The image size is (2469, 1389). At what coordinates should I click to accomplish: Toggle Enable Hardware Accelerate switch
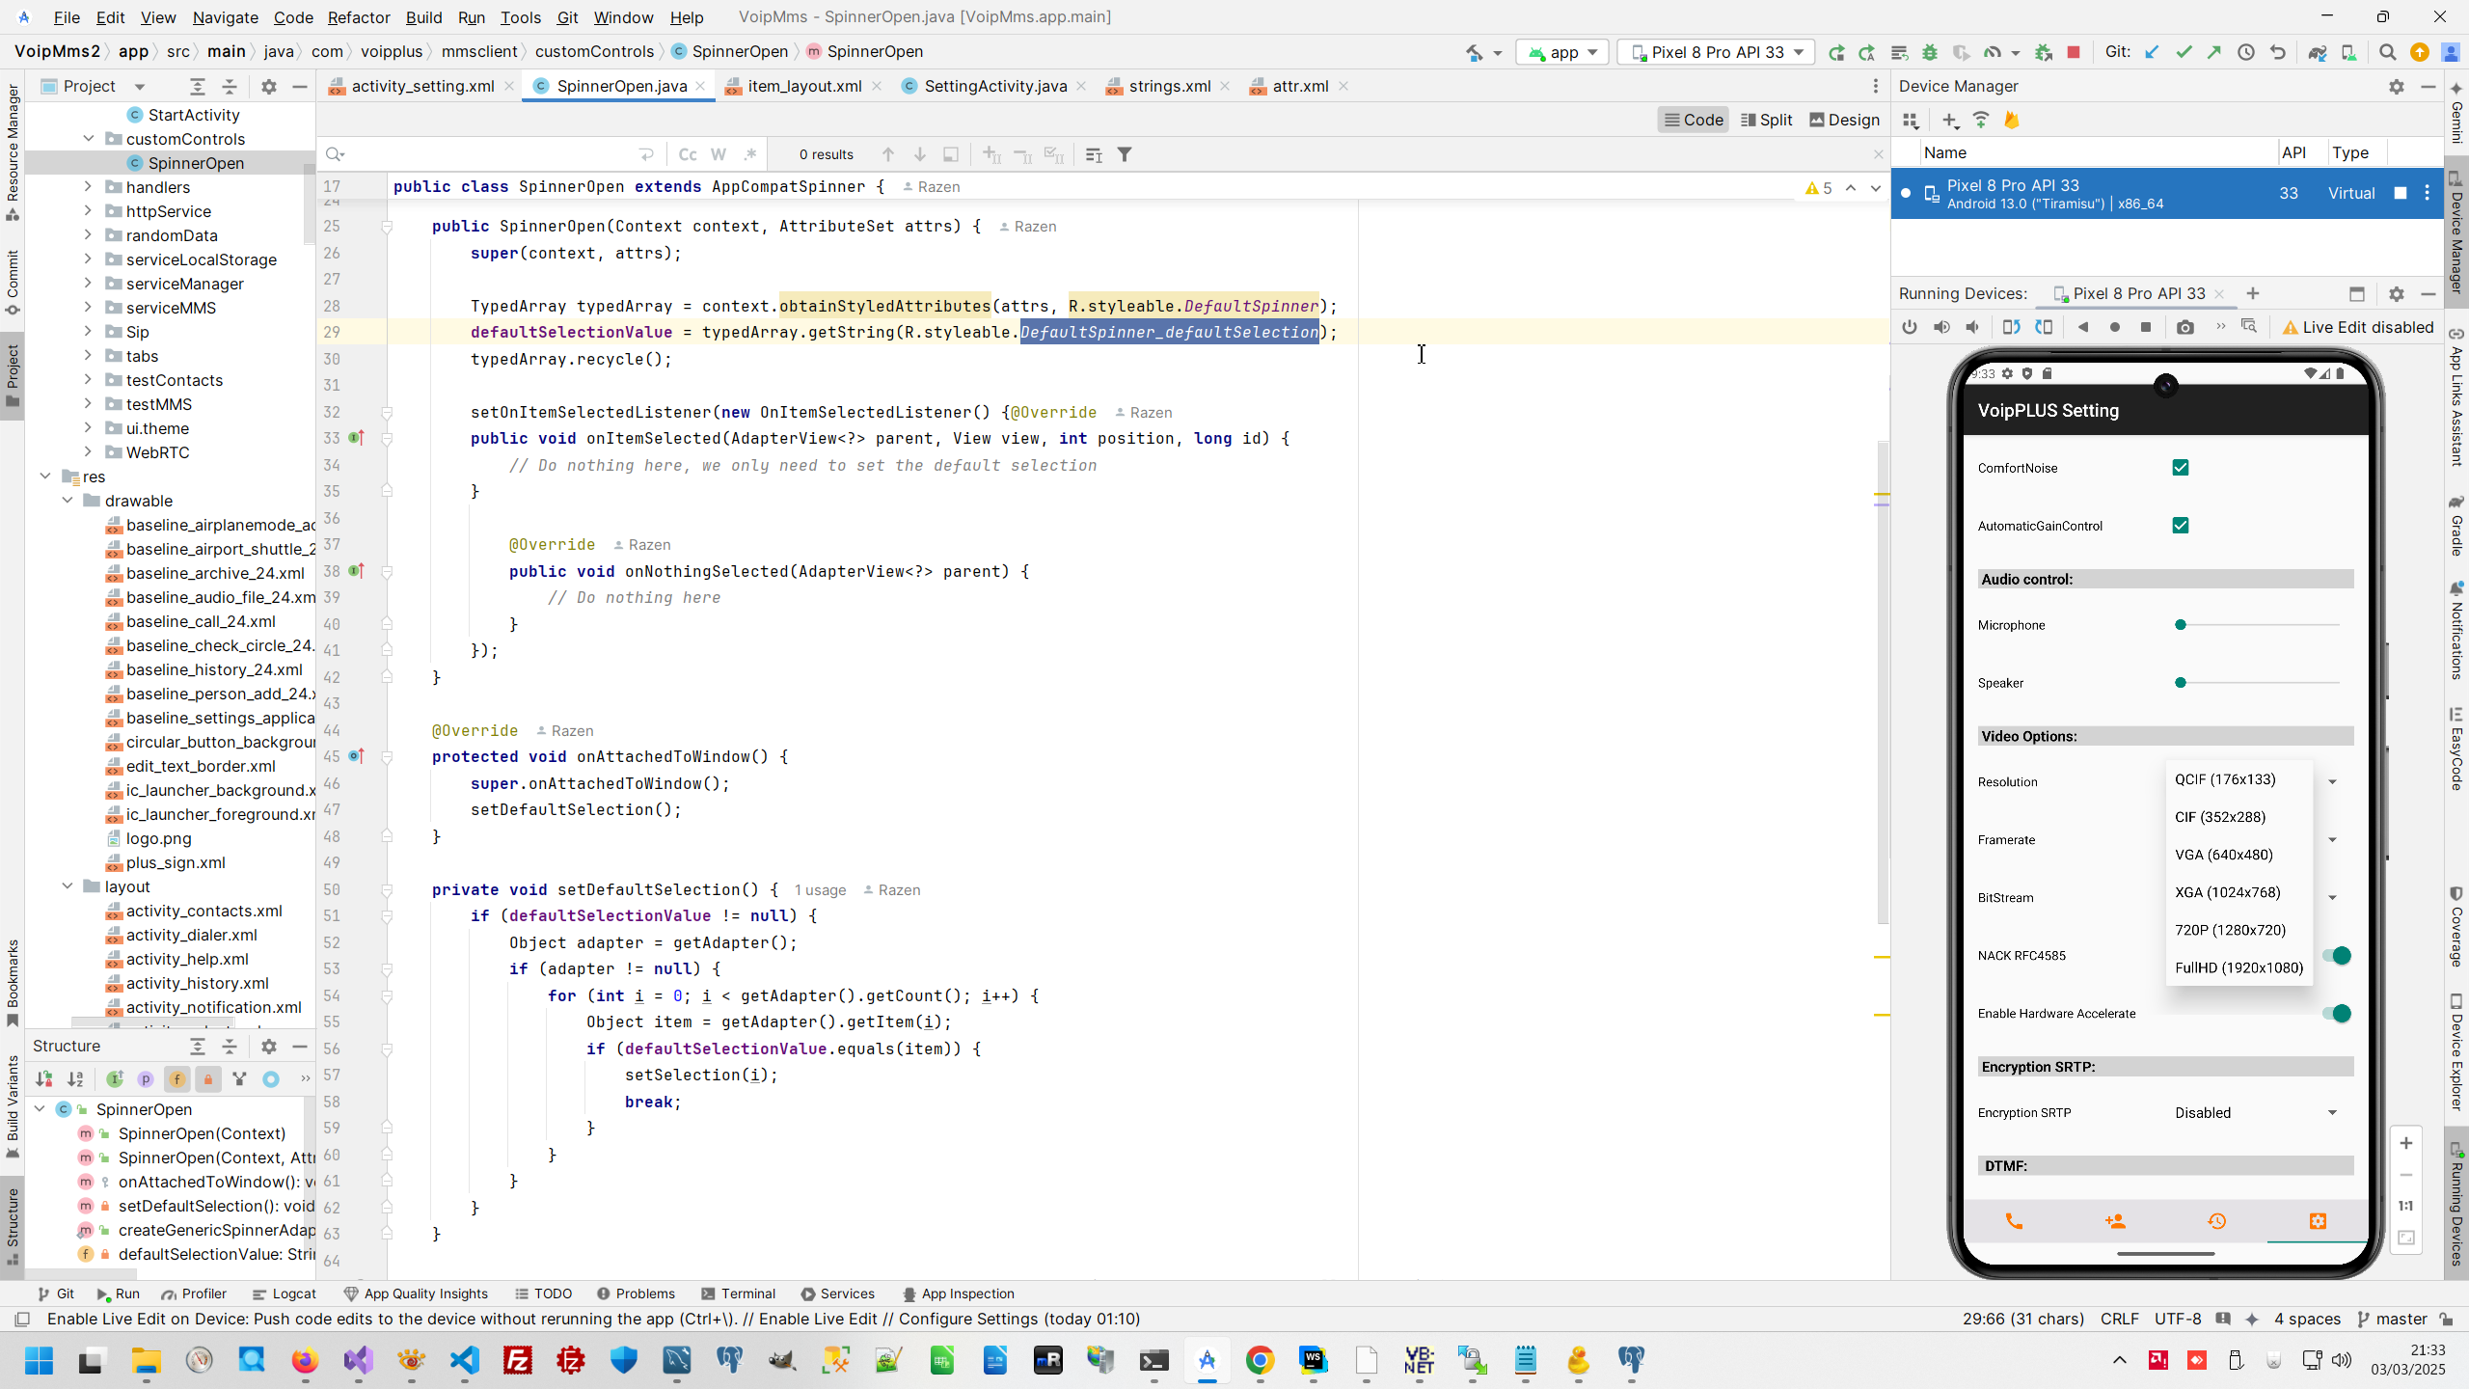[2336, 1013]
